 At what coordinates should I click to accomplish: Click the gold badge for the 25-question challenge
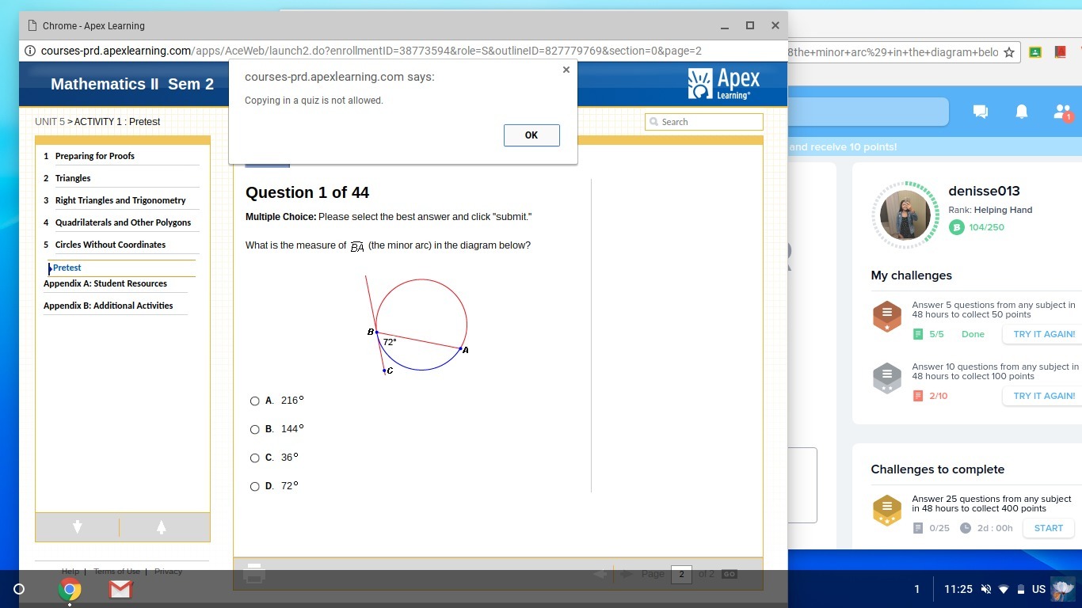point(887,511)
